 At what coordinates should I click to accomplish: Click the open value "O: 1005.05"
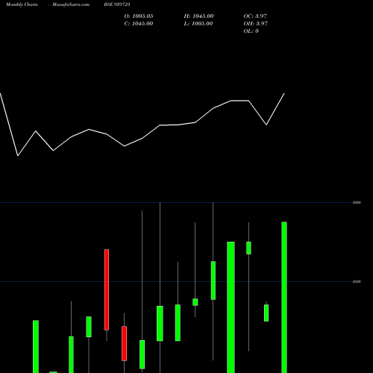pyautogui.click(x=139, y=16)
